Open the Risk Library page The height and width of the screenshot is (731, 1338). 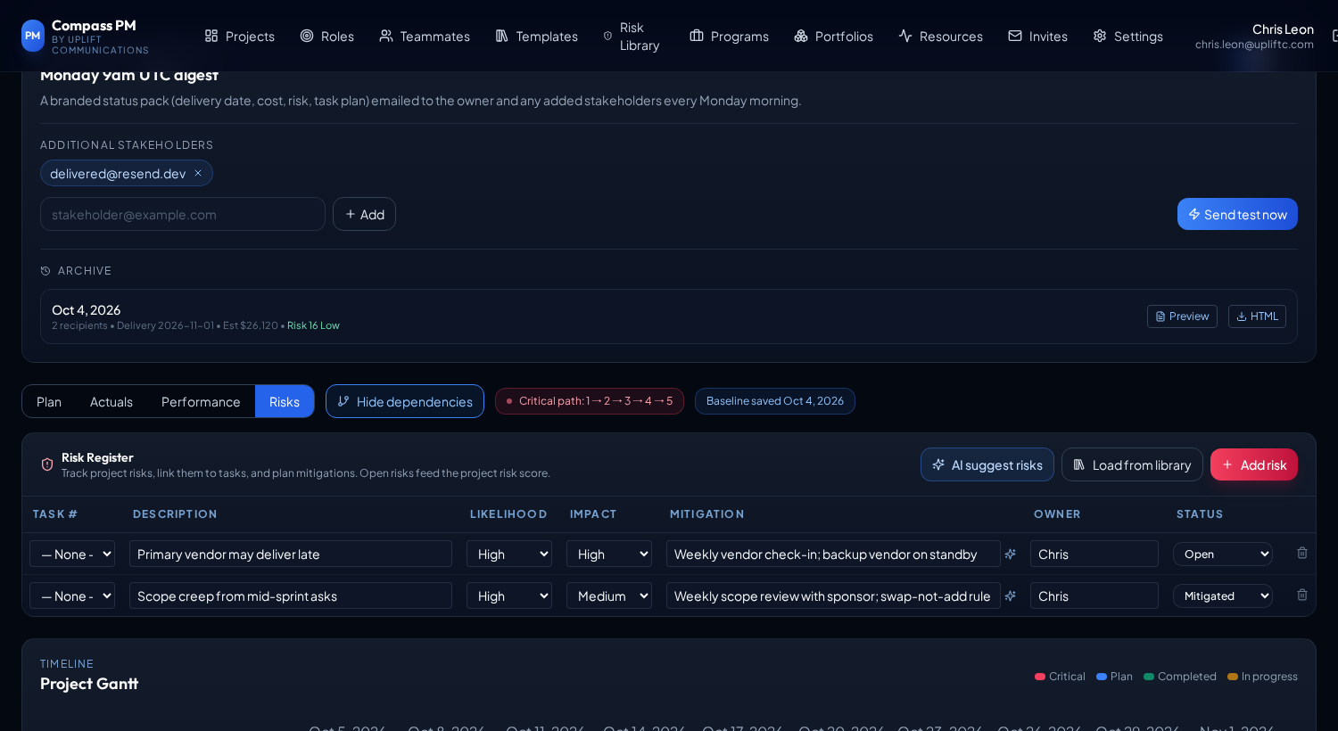point(632,37)
